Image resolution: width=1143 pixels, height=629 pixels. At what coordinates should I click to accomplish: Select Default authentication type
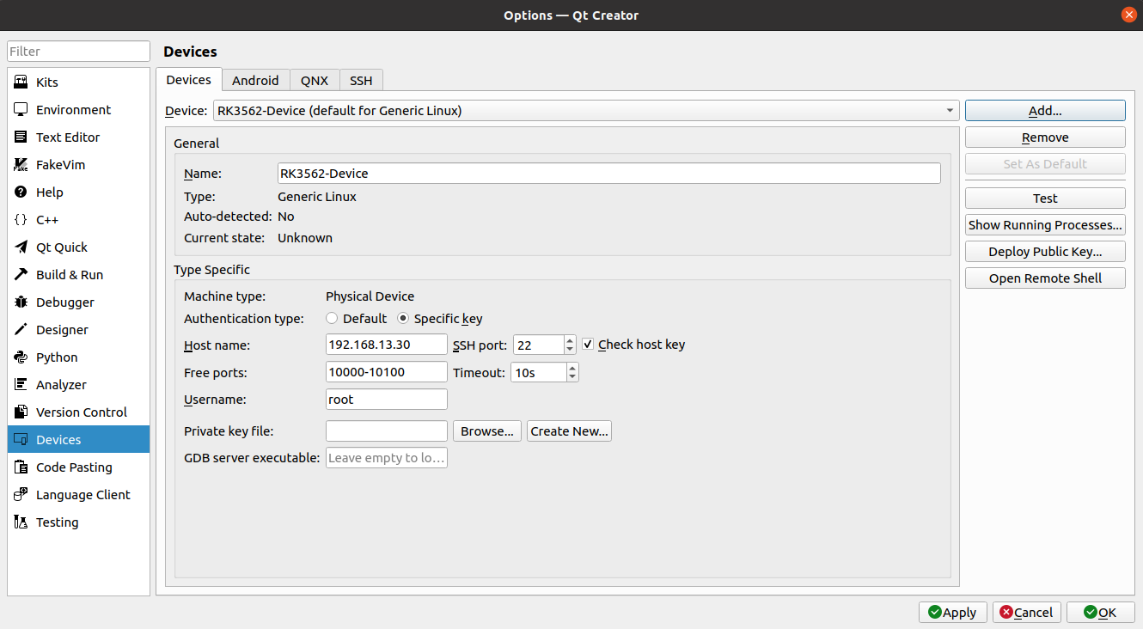332,319
